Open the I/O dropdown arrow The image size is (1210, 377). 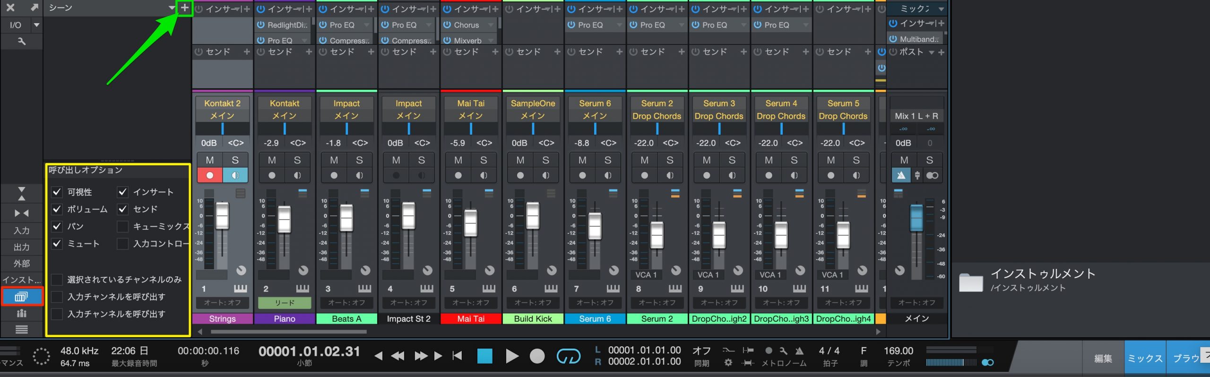click(x=36, y=25)
